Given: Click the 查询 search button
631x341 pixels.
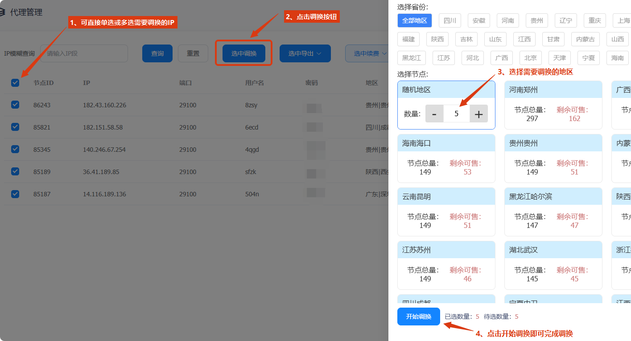Looking at the screenshot, I should [x=157, y=53].
